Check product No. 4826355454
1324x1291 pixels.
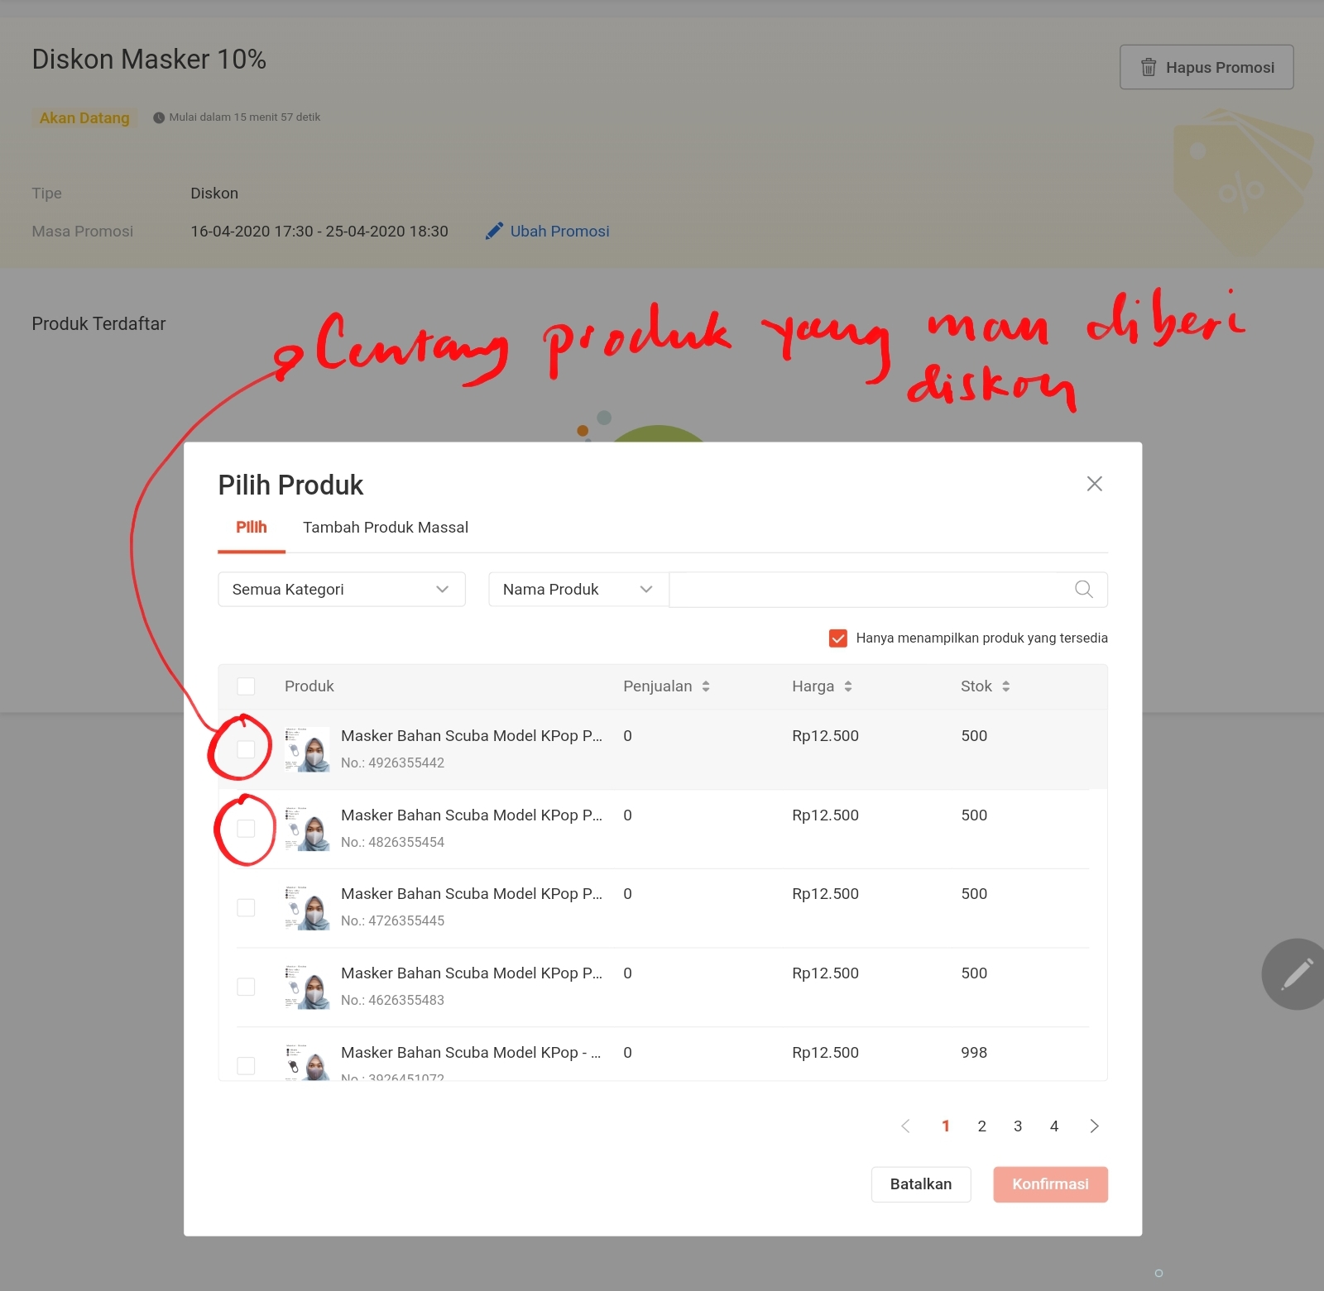[x=246, y=828]
